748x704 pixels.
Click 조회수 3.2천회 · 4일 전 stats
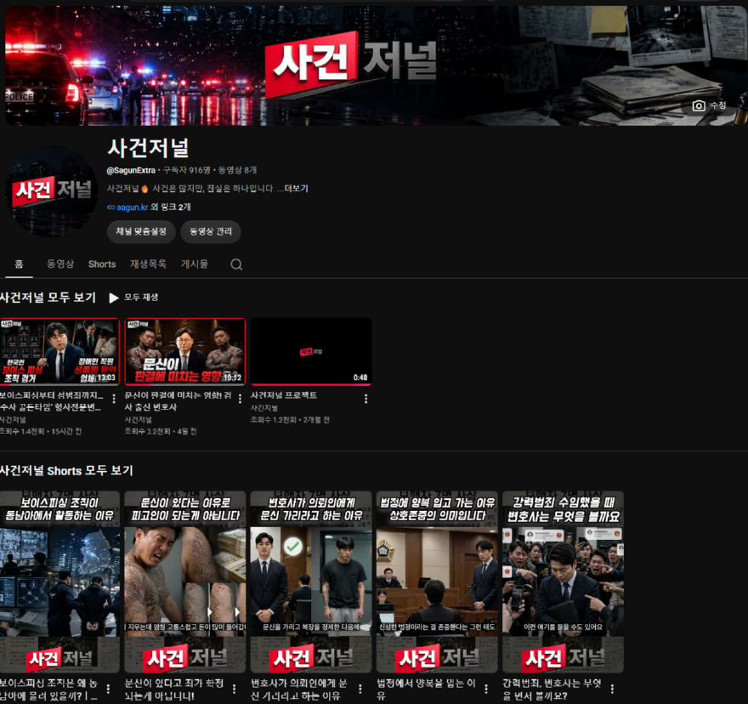pos(161,431)
